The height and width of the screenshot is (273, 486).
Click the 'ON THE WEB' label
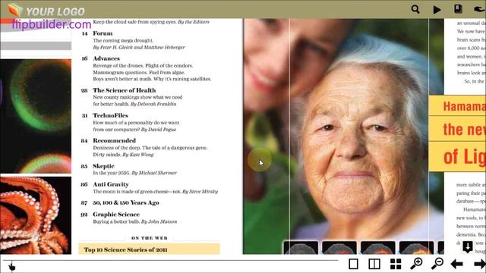(x=150, y=238)
